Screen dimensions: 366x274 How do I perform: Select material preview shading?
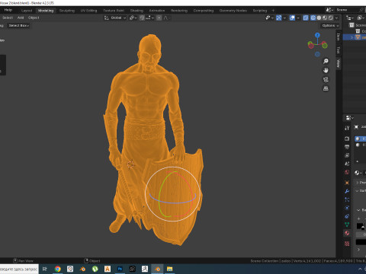pyautogui.click(x=325, y=18)
